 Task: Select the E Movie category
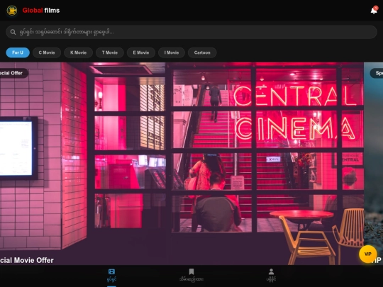point(141,52)
